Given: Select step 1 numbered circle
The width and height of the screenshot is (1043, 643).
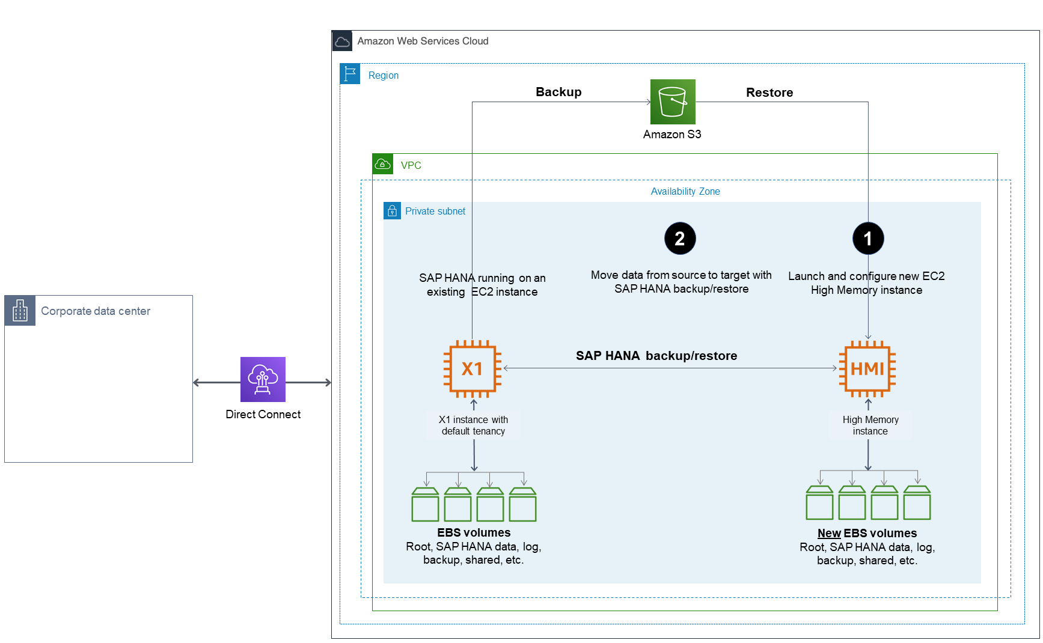Looking at the screenshot, I should tap(868, 238).
